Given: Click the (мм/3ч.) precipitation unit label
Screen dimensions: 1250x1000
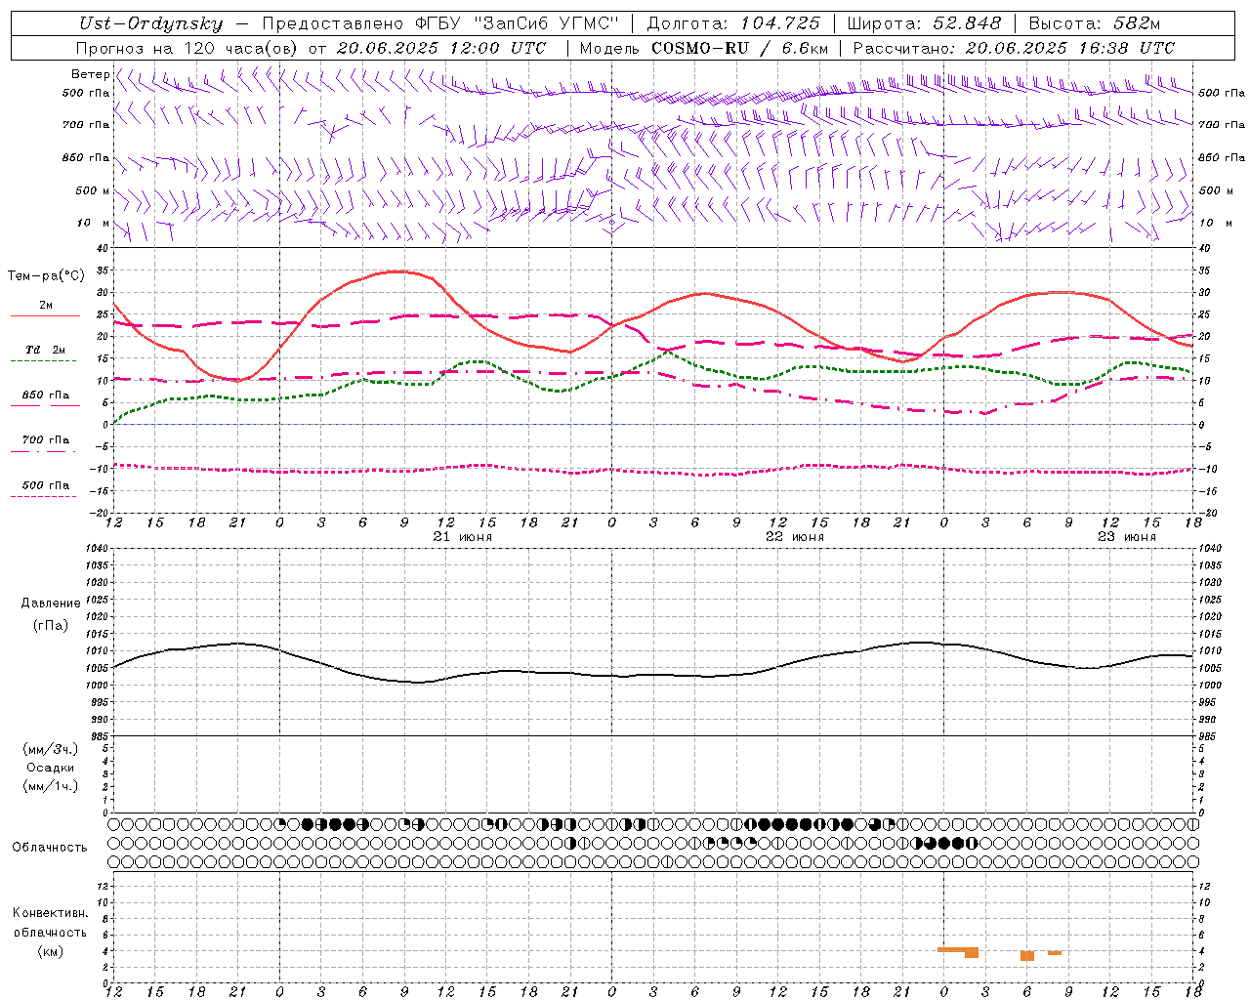Looking at the screenshot, I should [x=51, y=749].
